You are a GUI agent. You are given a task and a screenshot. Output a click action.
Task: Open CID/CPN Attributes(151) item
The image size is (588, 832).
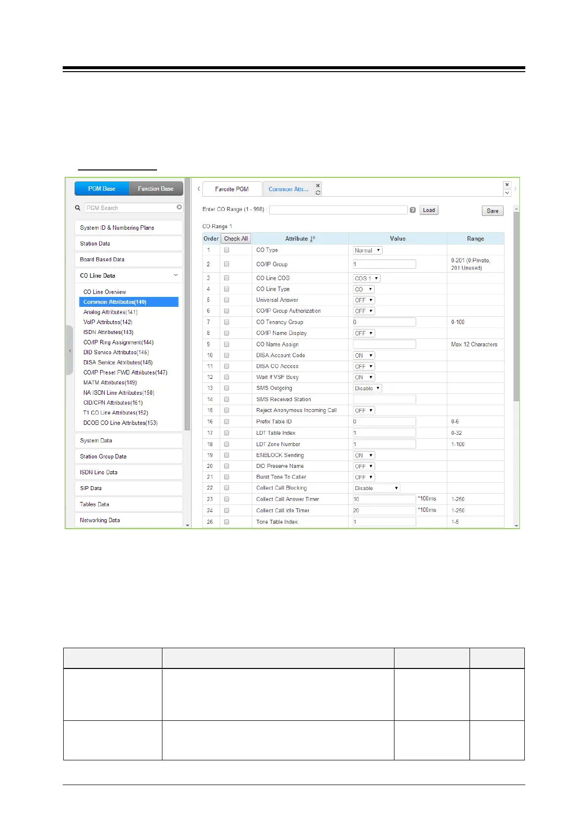[113, 403]
